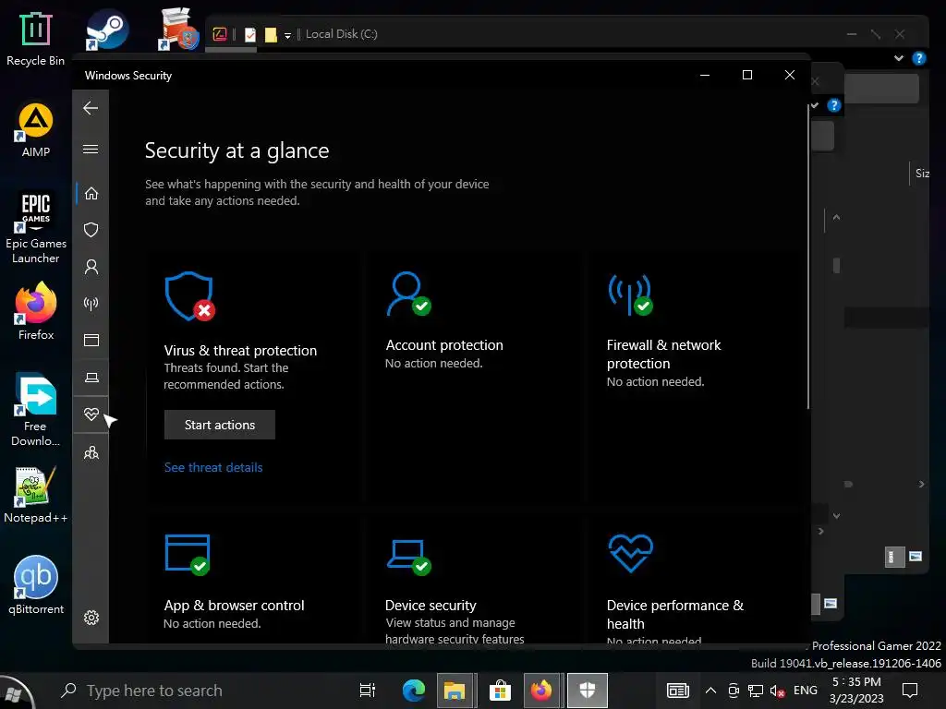
Task: Go back using the Windows Security back arrow
Action: coord(91,109)
